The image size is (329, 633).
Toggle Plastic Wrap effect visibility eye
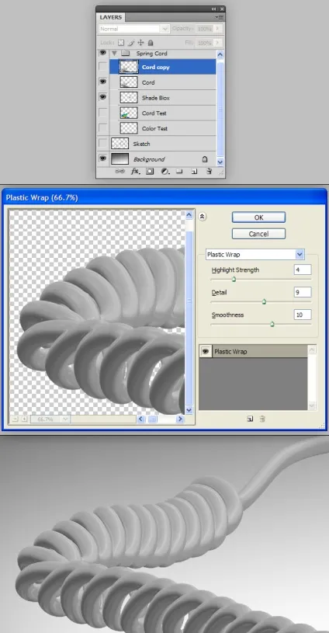point(205,352)
